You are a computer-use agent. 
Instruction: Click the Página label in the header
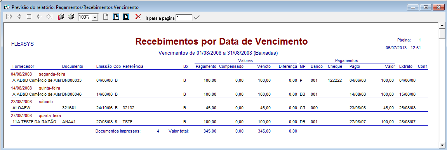(404, 40)
